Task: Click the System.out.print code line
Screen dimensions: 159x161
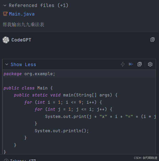Action: click(x=100, y=117)
